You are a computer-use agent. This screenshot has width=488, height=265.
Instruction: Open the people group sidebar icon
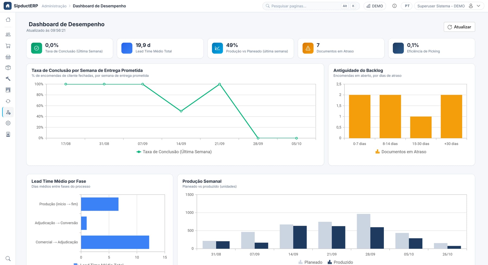point(8,34)
